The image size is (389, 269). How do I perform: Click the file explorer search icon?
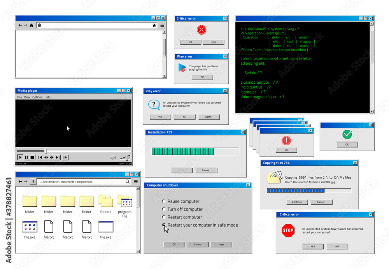(128, 181)
